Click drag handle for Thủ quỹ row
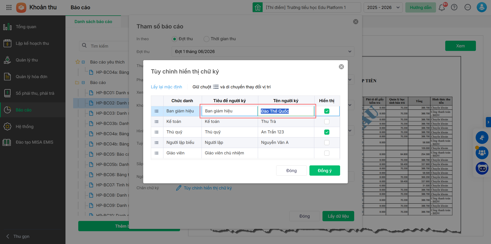This screenshot has height=244, width=491. tap(157, 132)
